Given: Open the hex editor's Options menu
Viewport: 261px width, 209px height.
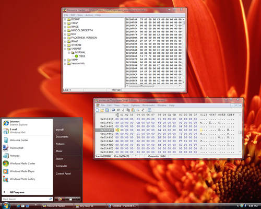Looking at the screenshot, I should [x=135, y=106].
